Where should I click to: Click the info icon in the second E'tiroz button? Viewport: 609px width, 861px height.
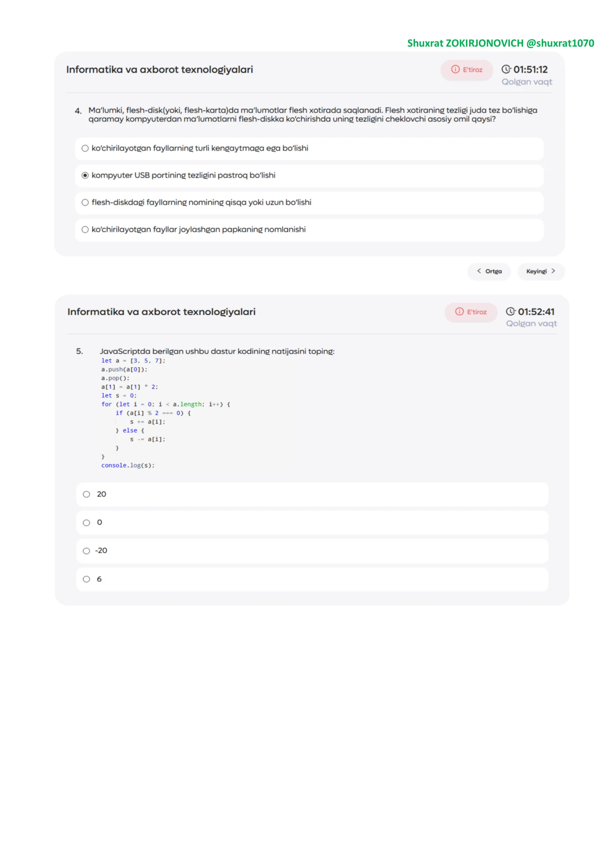point(459,311)
